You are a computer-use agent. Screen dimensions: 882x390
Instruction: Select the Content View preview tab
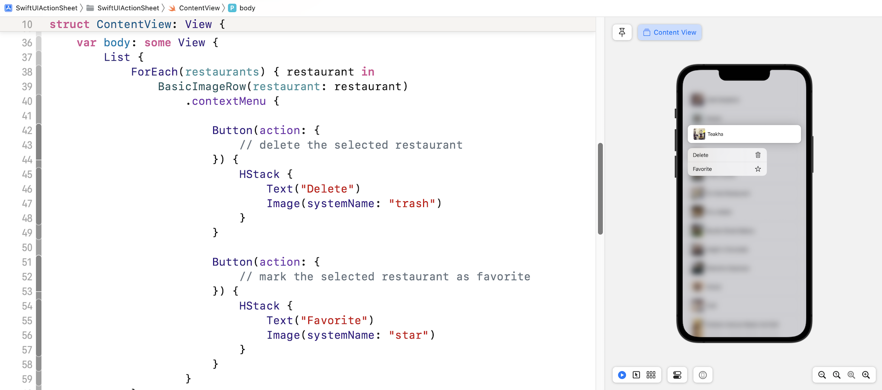pyautogui.click(x=670, y=32)
